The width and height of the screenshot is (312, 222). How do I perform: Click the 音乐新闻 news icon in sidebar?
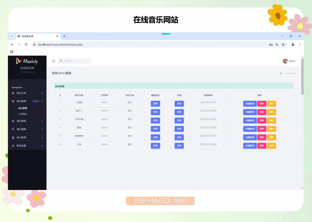tap(13, 121)
